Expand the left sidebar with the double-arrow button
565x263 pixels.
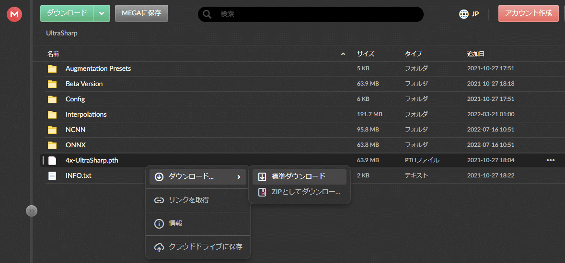click(32, 211)
